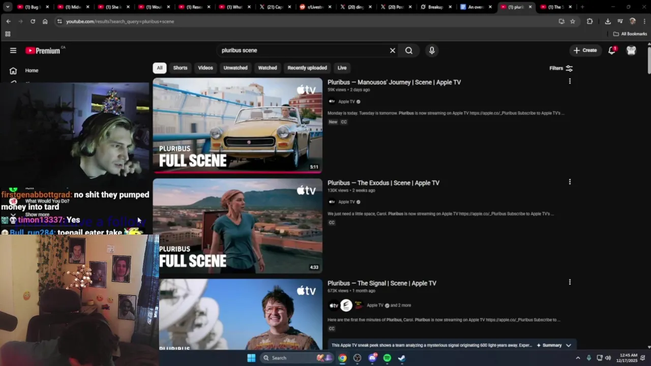
Task: Click the Summary button
Action: 548,345
